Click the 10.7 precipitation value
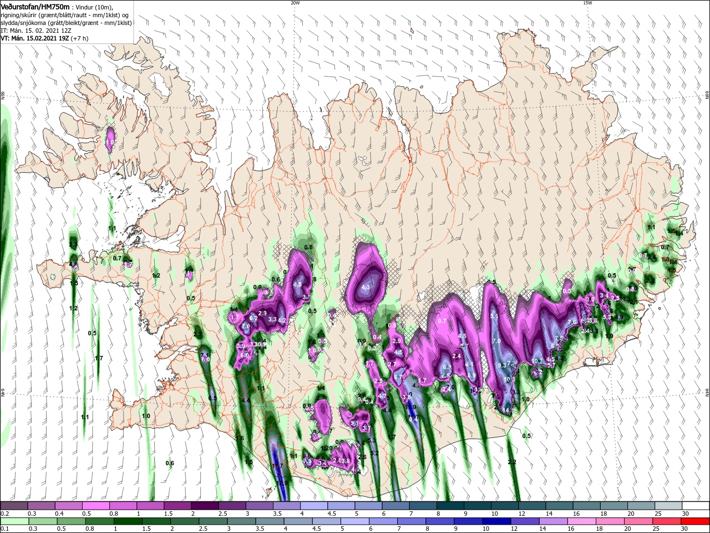The image size is (710, 533). click(537, 361)
